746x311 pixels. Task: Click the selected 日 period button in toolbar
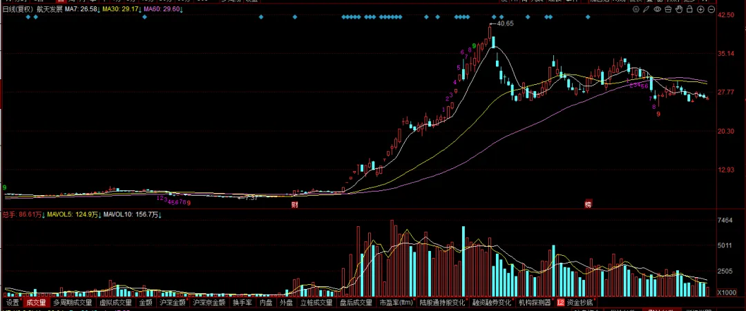point(60,1)
